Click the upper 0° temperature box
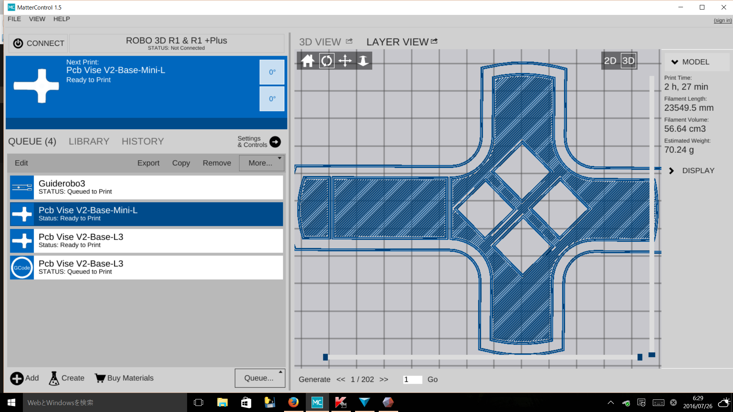 tap(272, 72)
